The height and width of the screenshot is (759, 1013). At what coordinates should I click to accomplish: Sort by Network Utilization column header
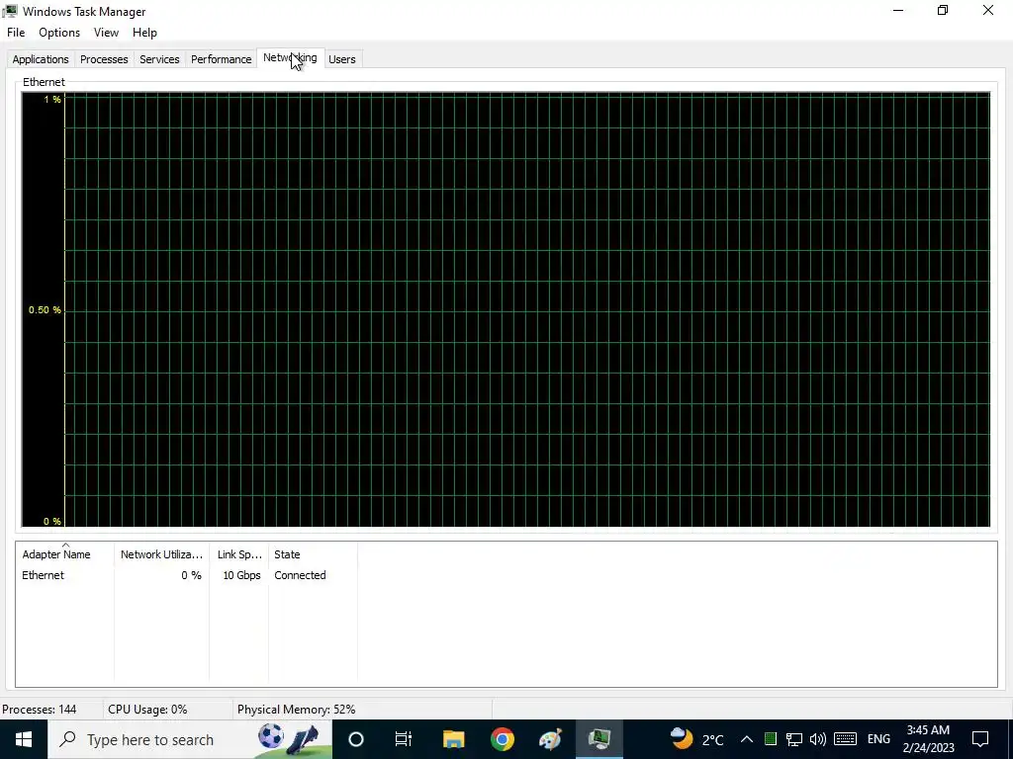tap(161, 554)
